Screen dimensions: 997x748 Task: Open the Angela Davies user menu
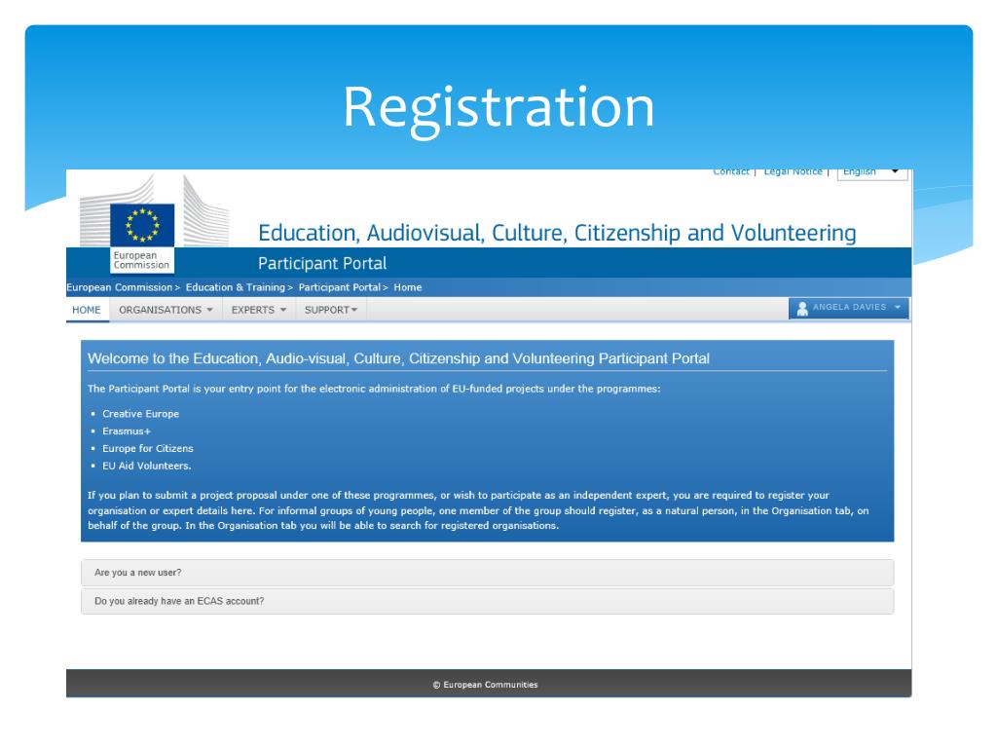(848, 308)
